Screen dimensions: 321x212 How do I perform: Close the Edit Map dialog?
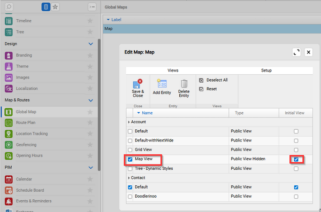pos(309,52)
